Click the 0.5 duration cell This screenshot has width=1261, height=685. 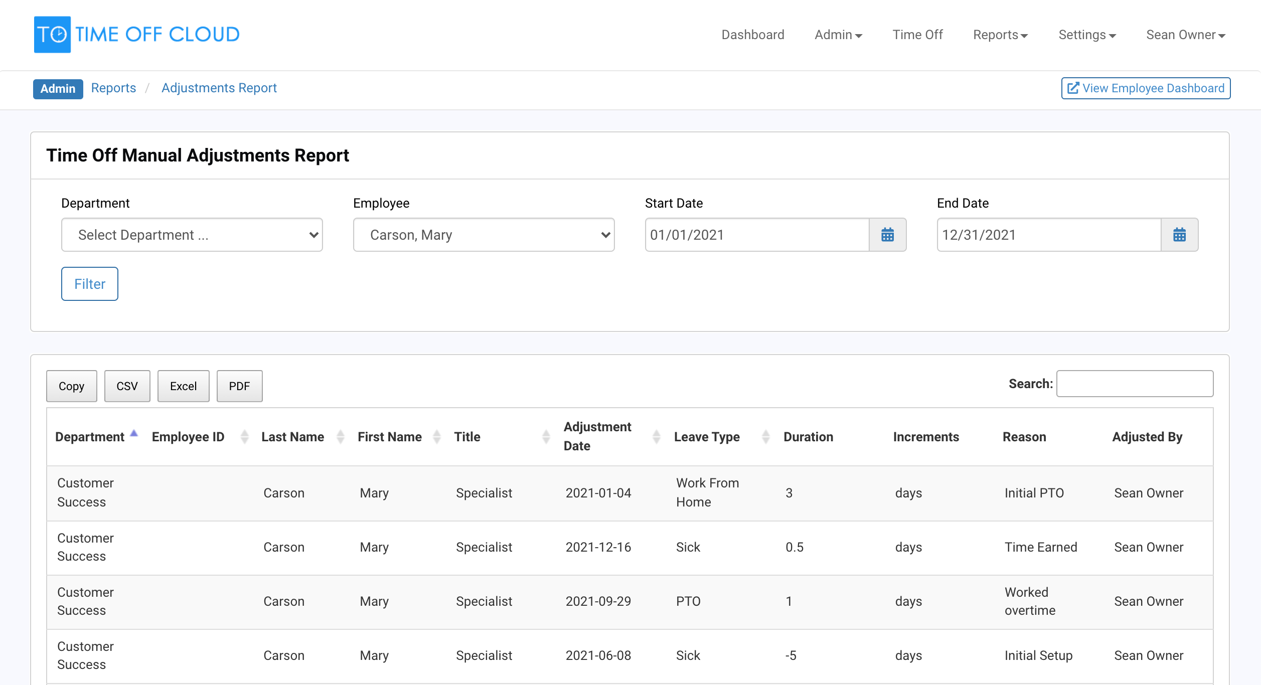(795, 547)
